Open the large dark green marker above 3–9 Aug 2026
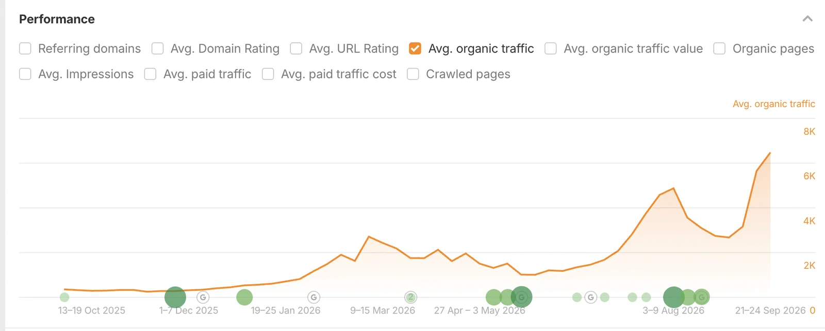The height and width of the screenshot is (331, 825). click(x=673, y=297)
